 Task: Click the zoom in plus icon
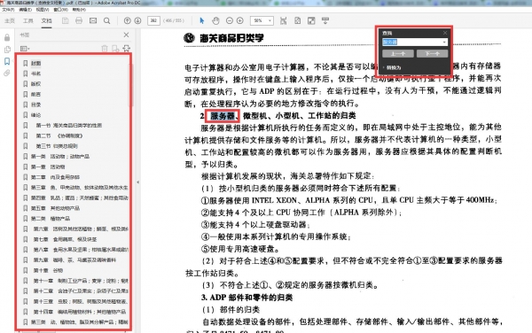[240, 21]
